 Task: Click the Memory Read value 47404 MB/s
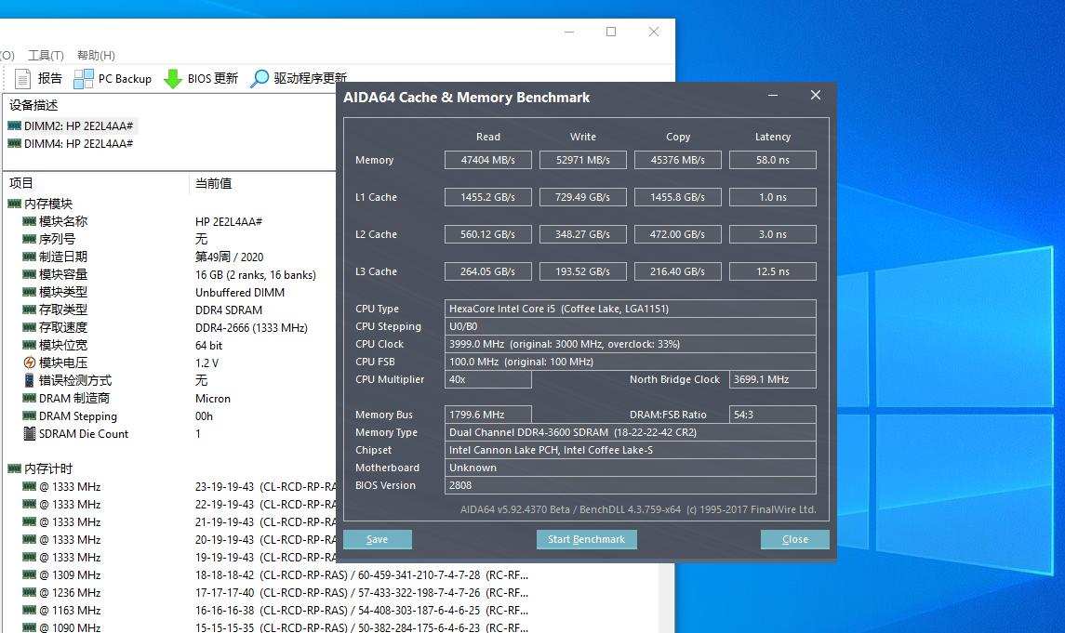pyautogui.click(x=487, y=160)
